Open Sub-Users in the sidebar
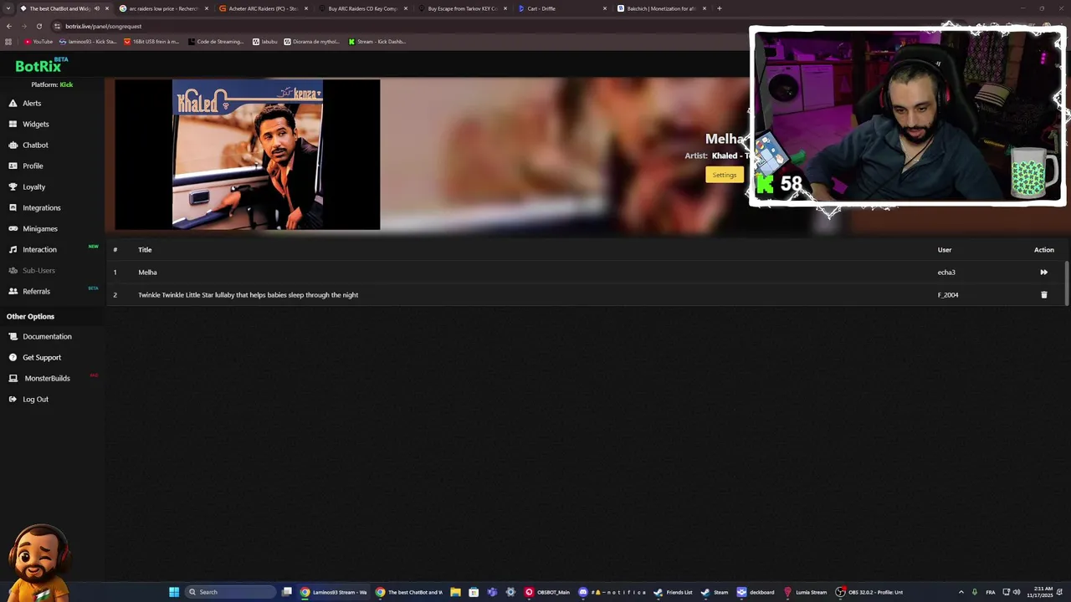1071x602 pixels. click(38, 270)
